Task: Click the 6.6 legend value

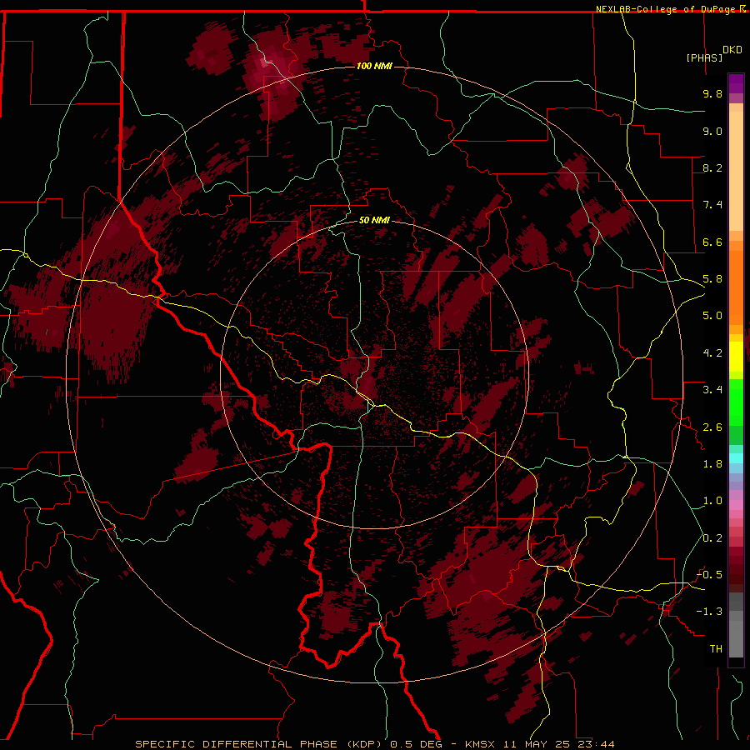Action: pyautogui.click(x=712, y=242)
